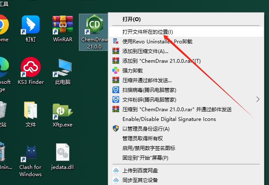The width and height of the screenshot is (269, 185).
Task: Choose Enable/Disable Digital Signature Icons
Action: (x=186, y=119)
